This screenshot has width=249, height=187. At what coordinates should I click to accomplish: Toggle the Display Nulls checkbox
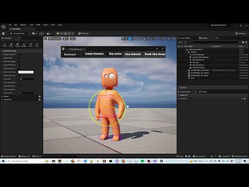pos(19,58)
